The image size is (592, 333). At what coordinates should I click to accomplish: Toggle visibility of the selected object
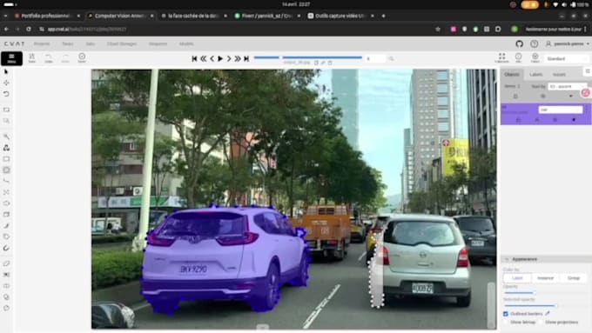pyautogui.click(x=555, y=120)
